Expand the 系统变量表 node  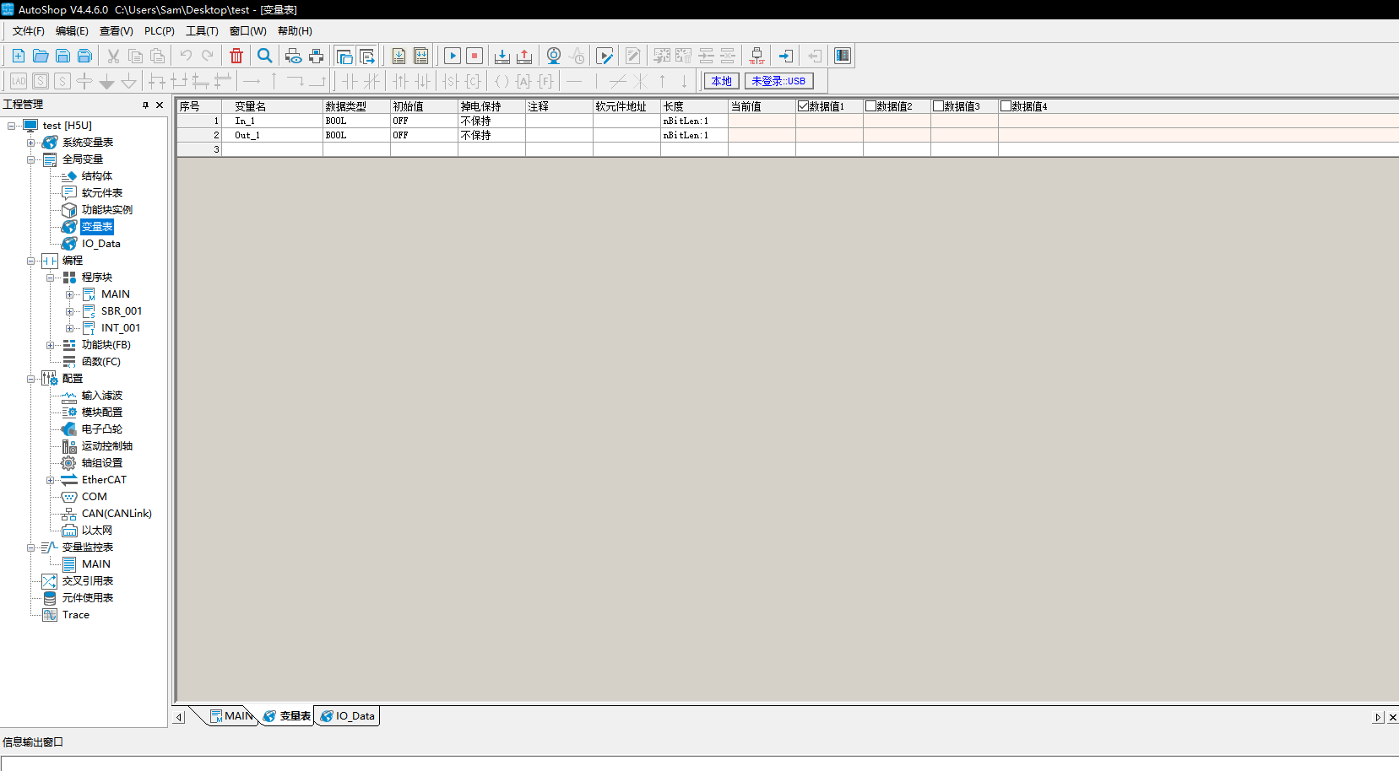pyautogui.click(x=31, y=143)
